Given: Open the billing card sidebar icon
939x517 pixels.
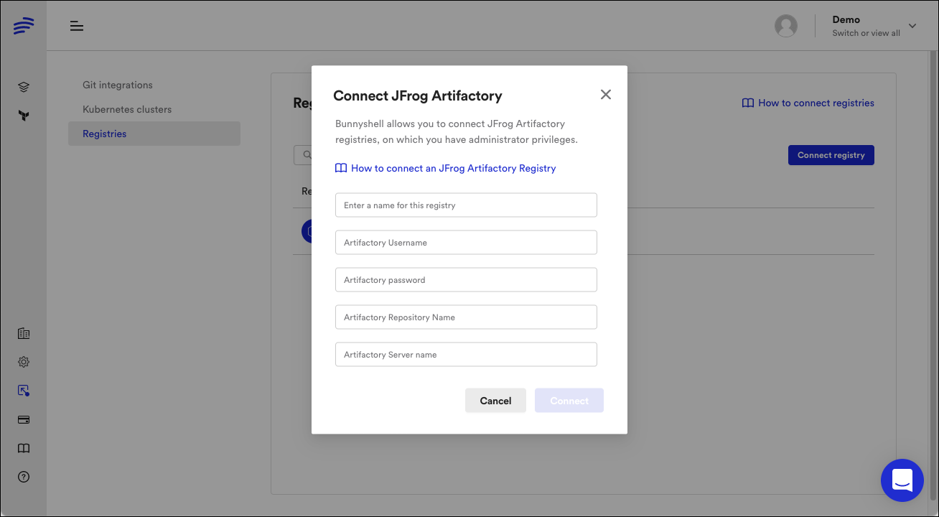Looking at the screenshot, I should point(24,419).
